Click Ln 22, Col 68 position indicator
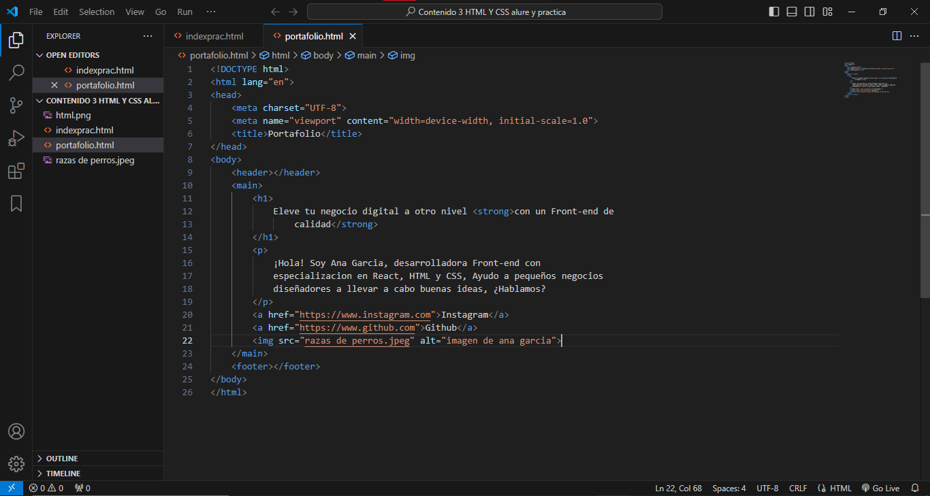Screen dimensions: 930x496 pos(678,488)
